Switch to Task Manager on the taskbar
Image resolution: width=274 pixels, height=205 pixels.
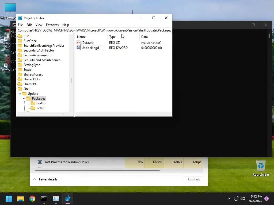[56, 199]
